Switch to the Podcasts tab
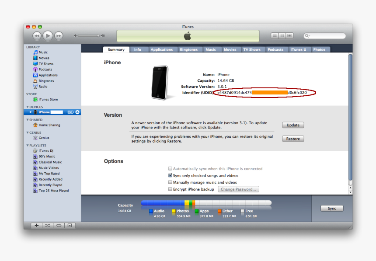This screenshot has width=376, height=261. 275,50
